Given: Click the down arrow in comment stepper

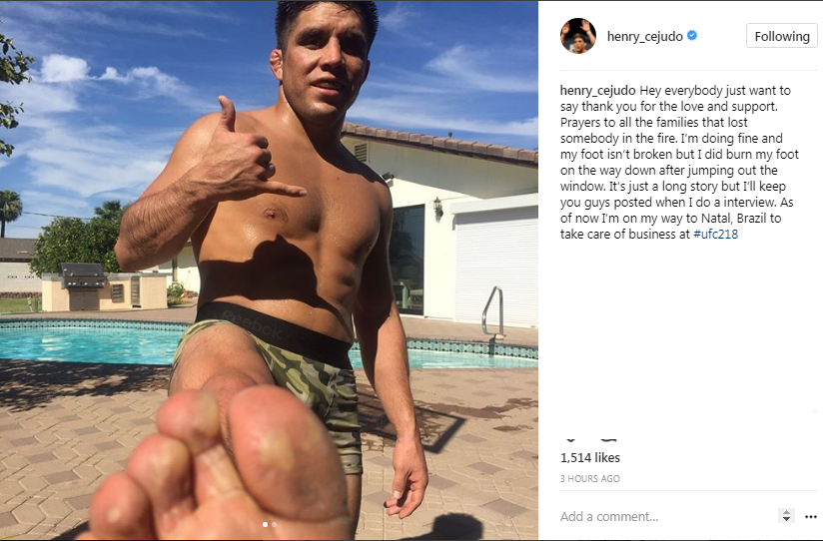Looking at the screenshot, I should tap(786, 519).
